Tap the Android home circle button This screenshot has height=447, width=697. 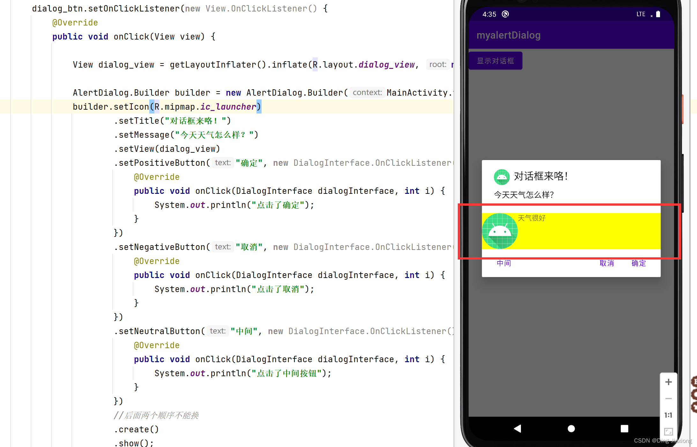click(x=571, y=429)
